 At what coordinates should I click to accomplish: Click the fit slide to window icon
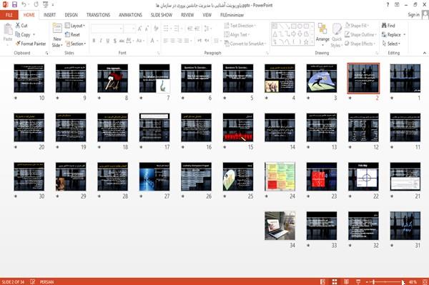pos(425,281)
